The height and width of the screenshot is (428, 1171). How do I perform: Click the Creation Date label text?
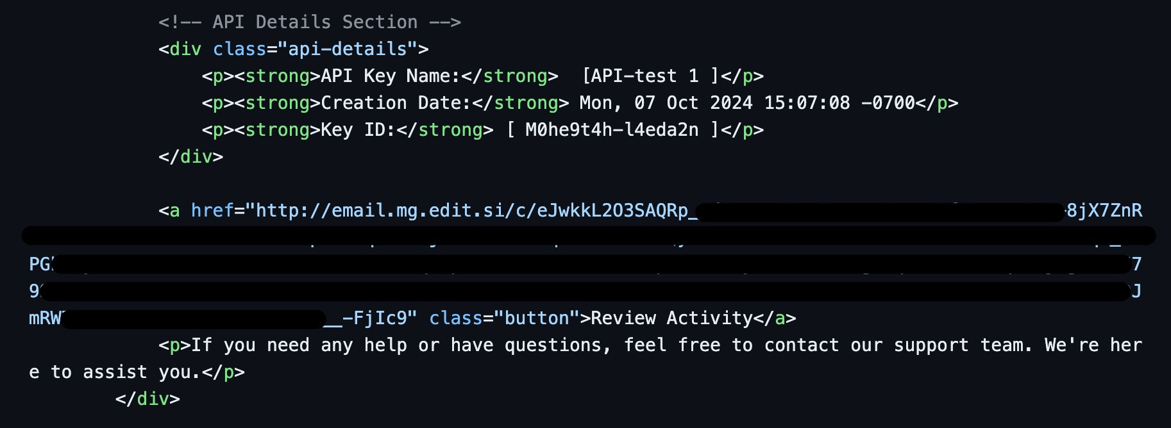pyautogui.click(x=396, y=103)
